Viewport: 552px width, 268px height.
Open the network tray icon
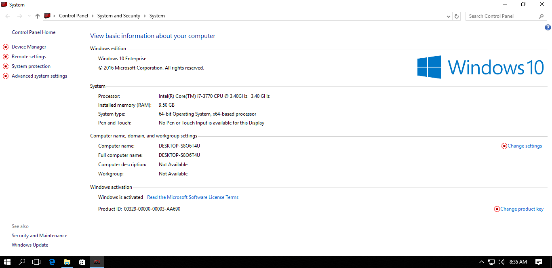(x=491, y=262)
